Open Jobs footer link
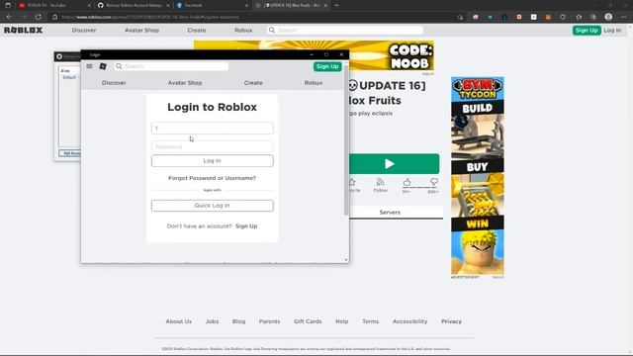 point(212,321)
